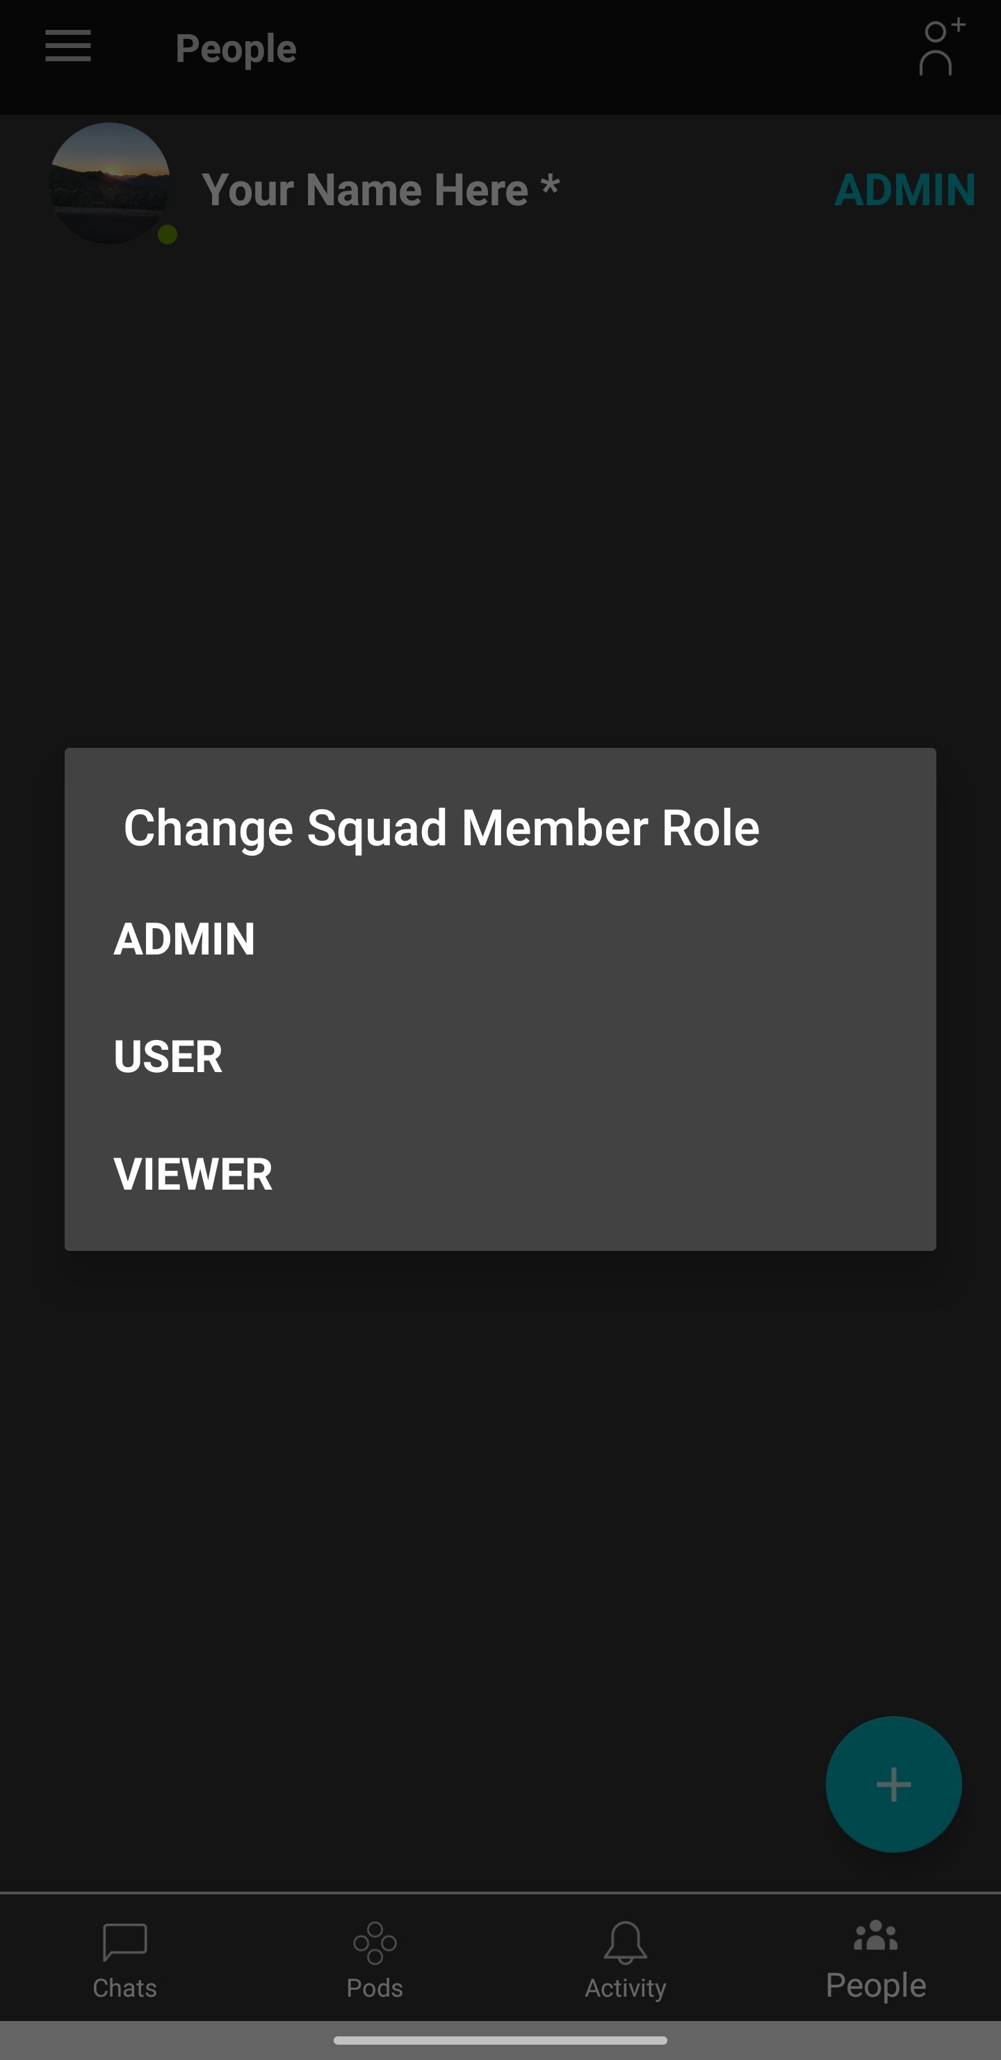
Task: Tap the profile avatar photo
Action: [x=109, y=183]
